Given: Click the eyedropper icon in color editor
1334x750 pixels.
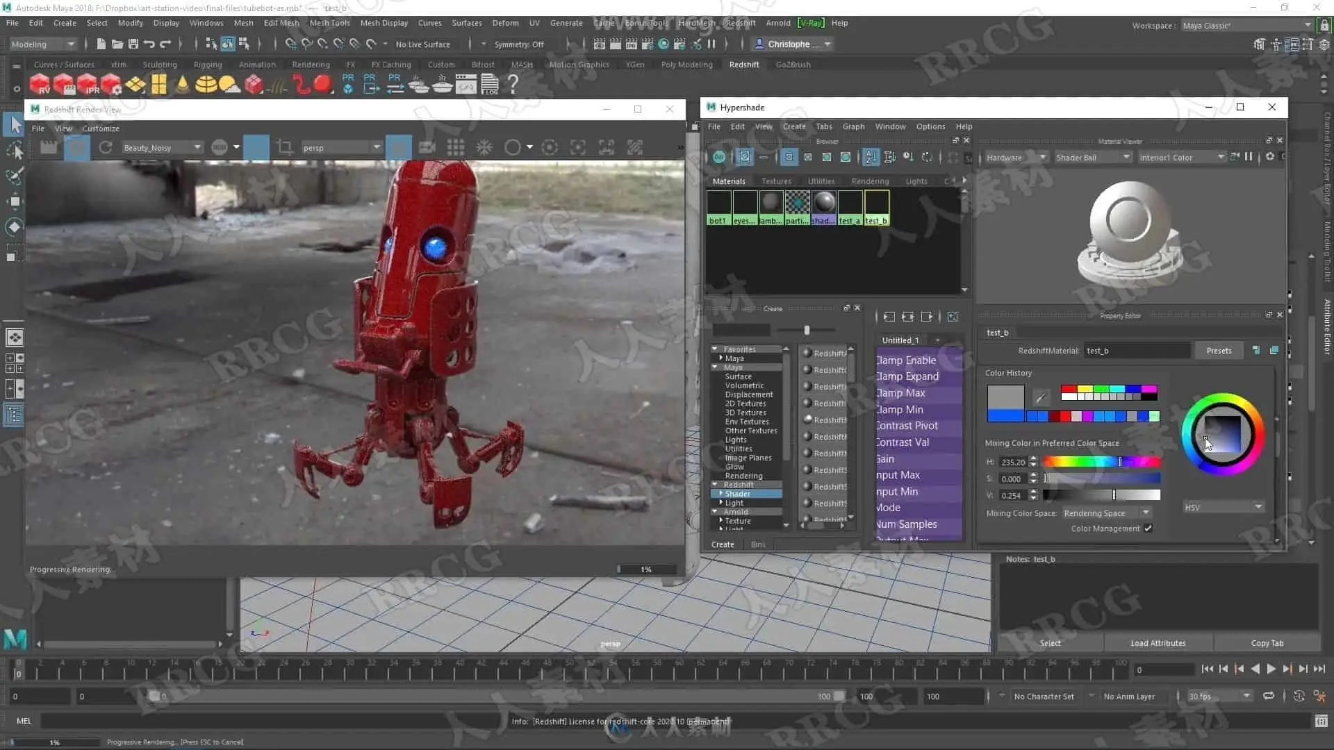Looking at the screenshot, I should pos(1040,398).
